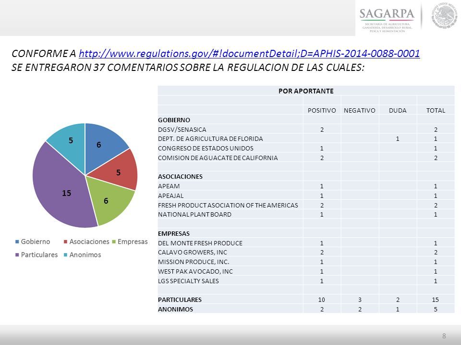Select the teal Anonimos legend swatch
Viewport: 461px width, 345px height.
point(66,255)
